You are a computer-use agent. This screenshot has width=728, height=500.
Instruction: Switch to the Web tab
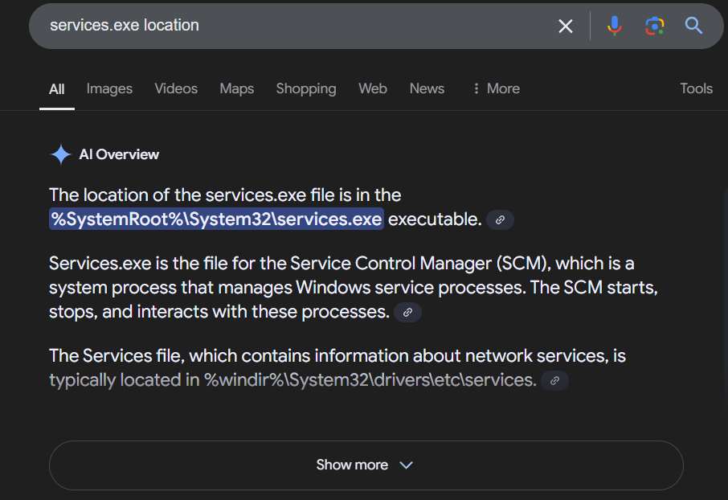[x=372, y=88]
